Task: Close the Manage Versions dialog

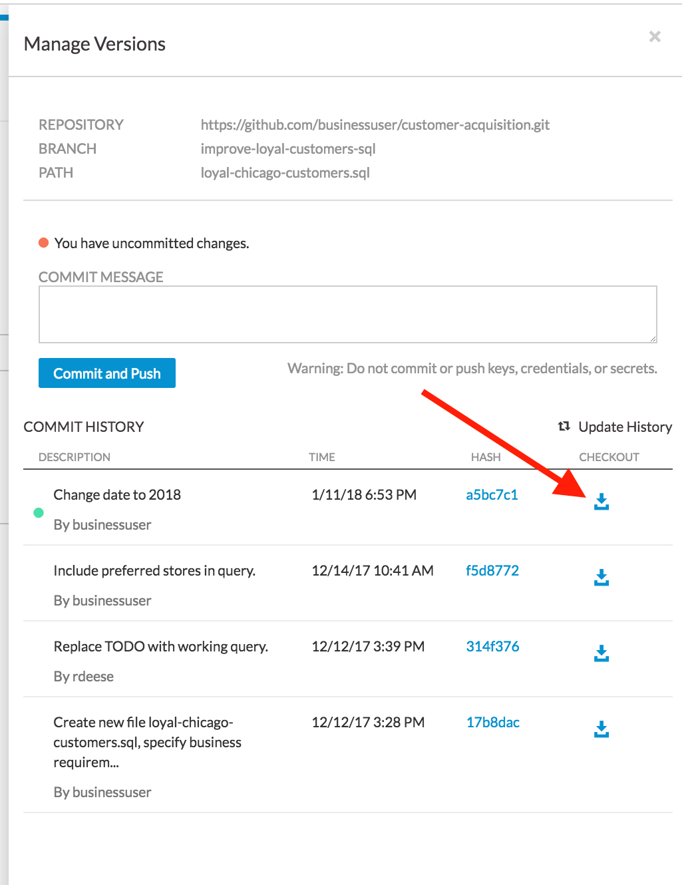Action: pyautogui.click(x=655, y=37)
